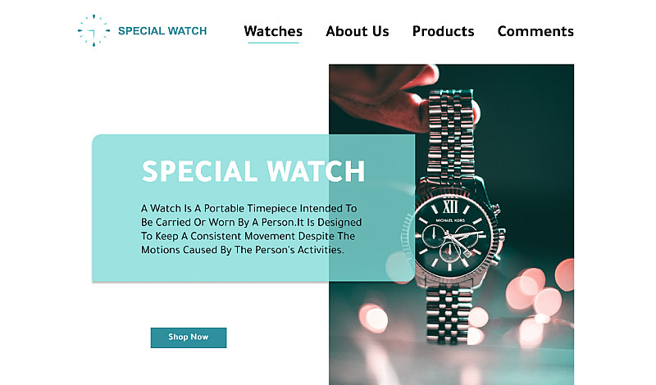This screenshot has height=385, width=656.
Task: Click the clock logo icon
Action: (93, 30)
